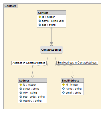Click the blue diamond icon next to Contact age

(40, 25)
